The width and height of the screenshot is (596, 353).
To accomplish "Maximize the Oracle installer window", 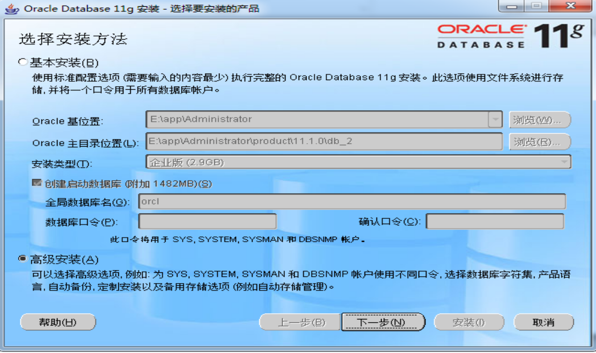I will coord(536,6).
